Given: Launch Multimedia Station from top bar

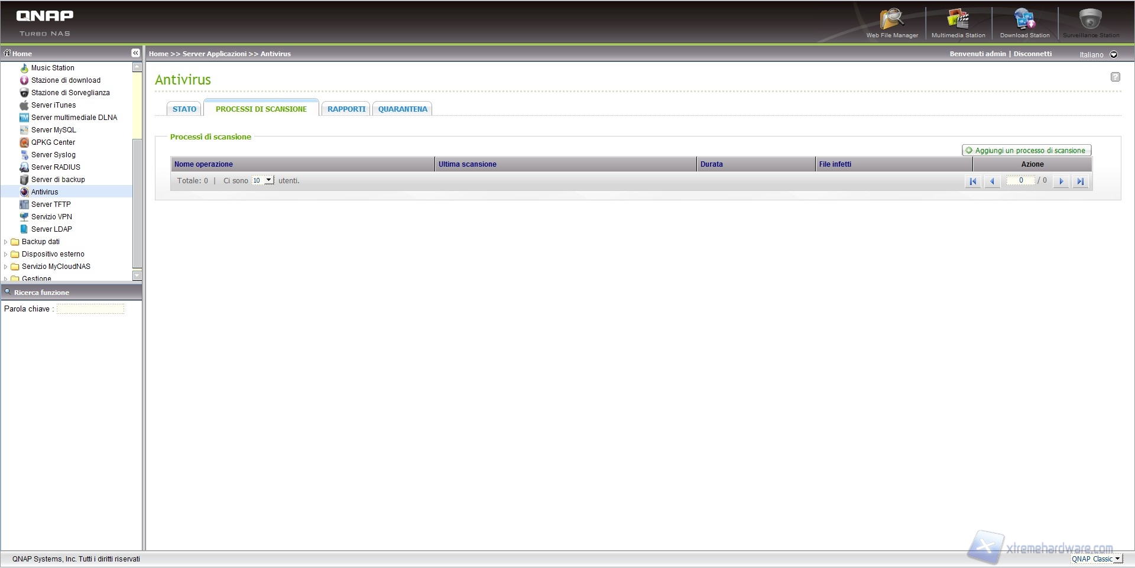Looking at the screenshot, I should point(958,22).
